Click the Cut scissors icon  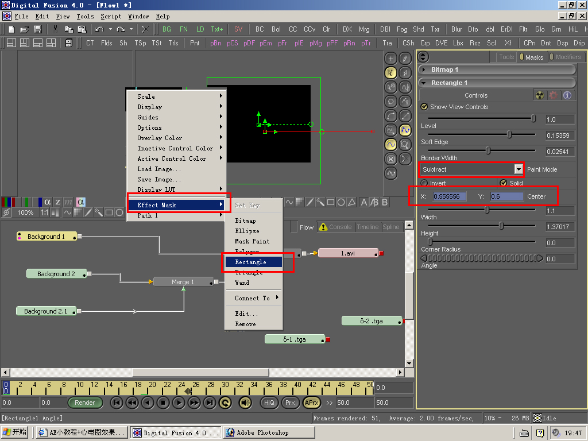coord(56,29)
